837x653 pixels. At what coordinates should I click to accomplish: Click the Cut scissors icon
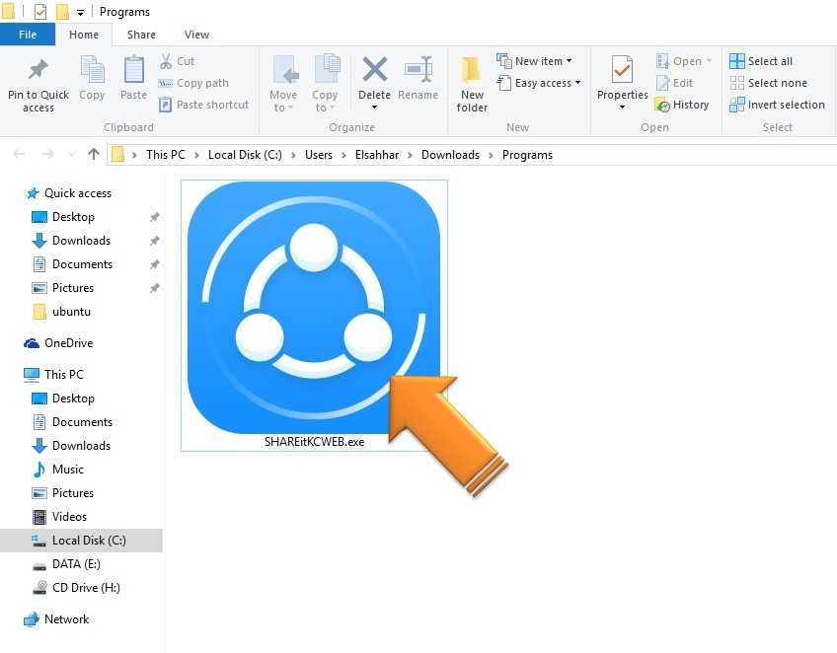point(166,61)
